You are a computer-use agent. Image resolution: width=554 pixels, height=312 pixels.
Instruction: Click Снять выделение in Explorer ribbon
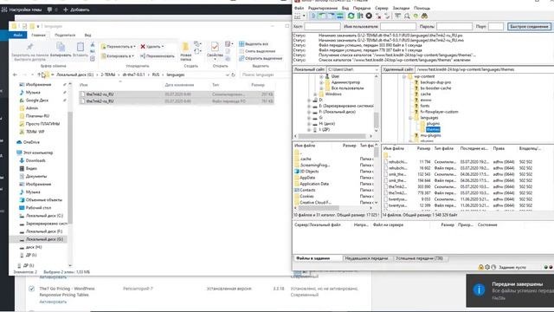click(x=257, y=51)
